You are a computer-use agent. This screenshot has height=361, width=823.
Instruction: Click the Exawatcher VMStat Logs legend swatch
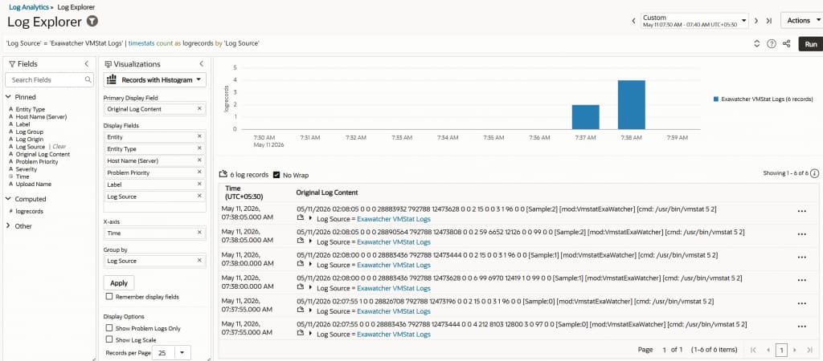click(716, 99)
